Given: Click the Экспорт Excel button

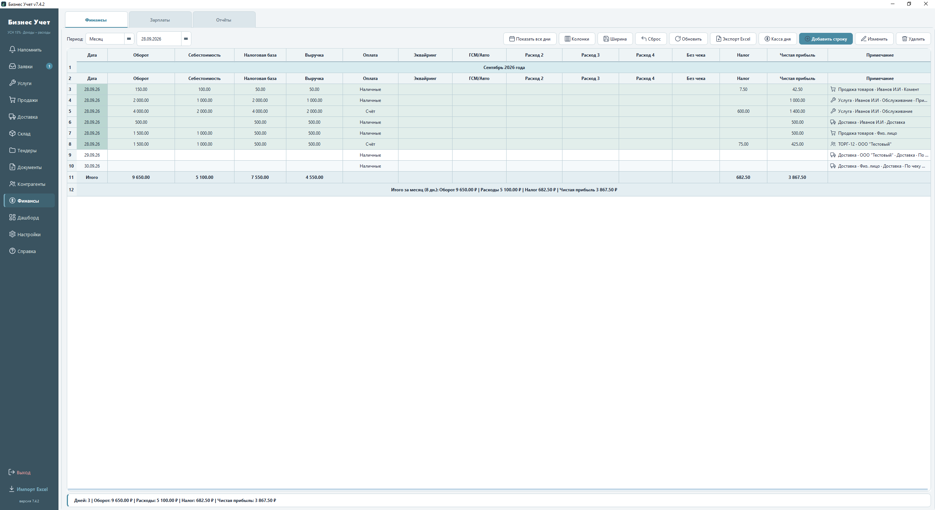Looking at the screenshot, I should click(733, 39).
